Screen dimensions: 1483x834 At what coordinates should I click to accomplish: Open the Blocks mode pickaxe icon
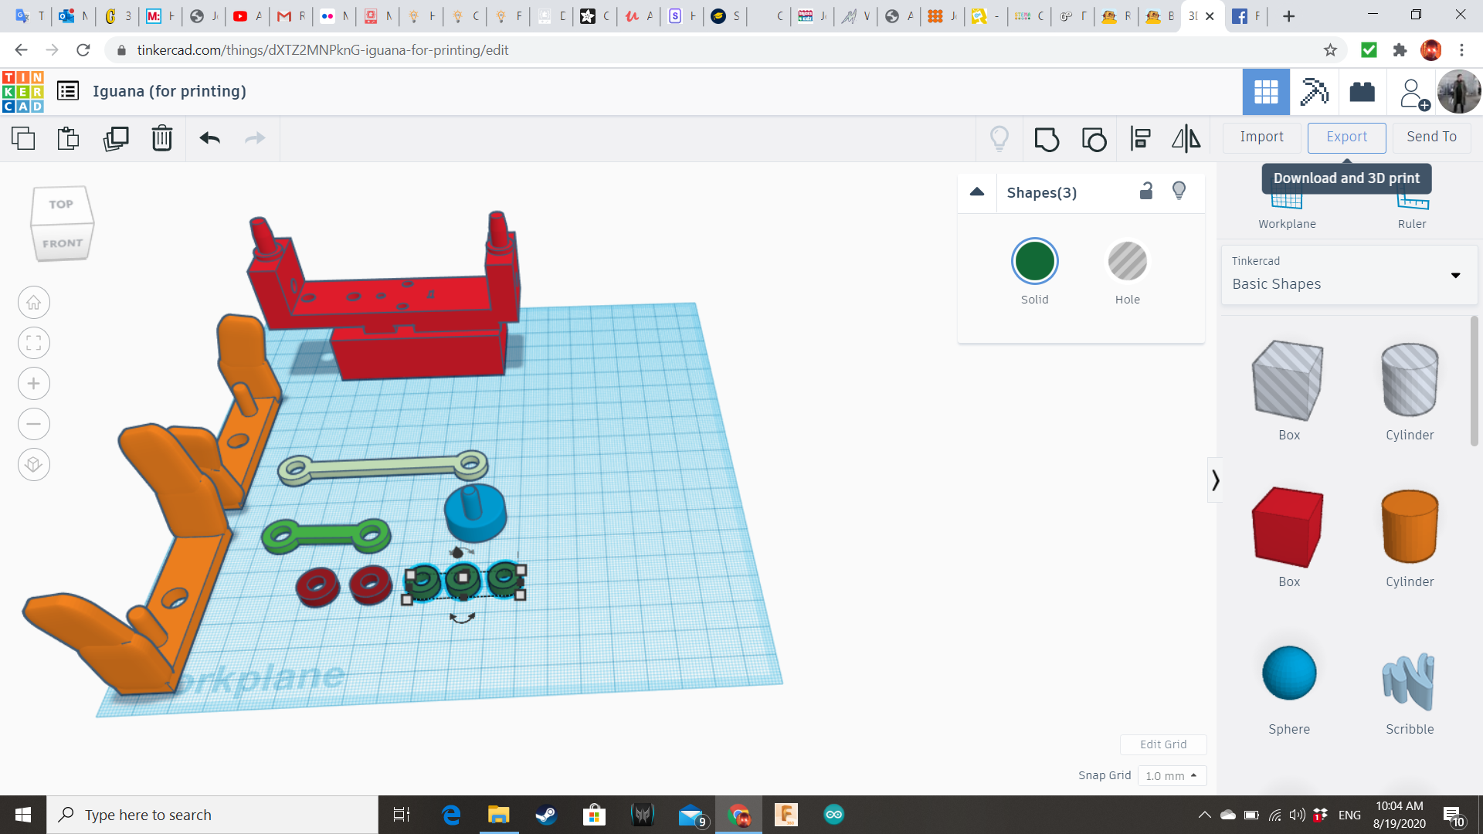1314,92
